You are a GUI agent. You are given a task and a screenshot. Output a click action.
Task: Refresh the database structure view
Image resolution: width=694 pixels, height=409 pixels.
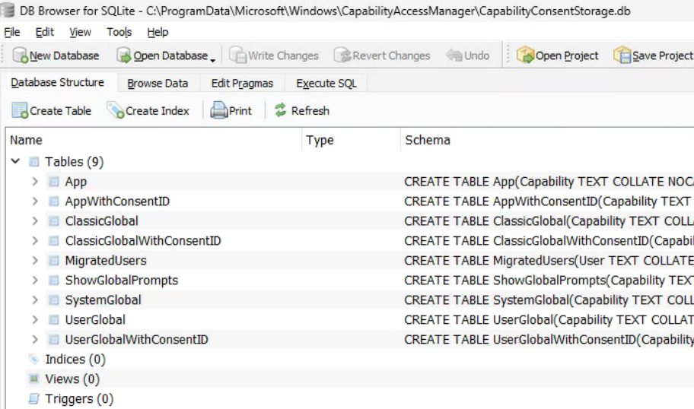pos(301,111)
